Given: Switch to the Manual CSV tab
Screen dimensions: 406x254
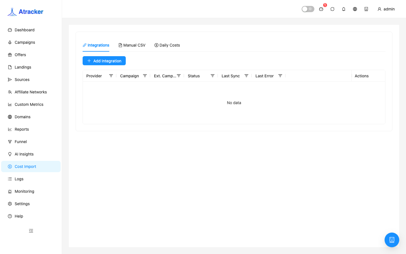Looking at the screenshot, I should 132,45.
